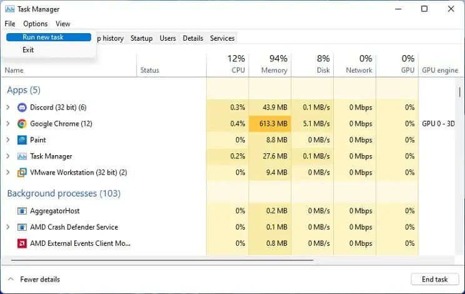Open the File menu
The height and width of the screenshot is (294, 465).
point(10,24)
